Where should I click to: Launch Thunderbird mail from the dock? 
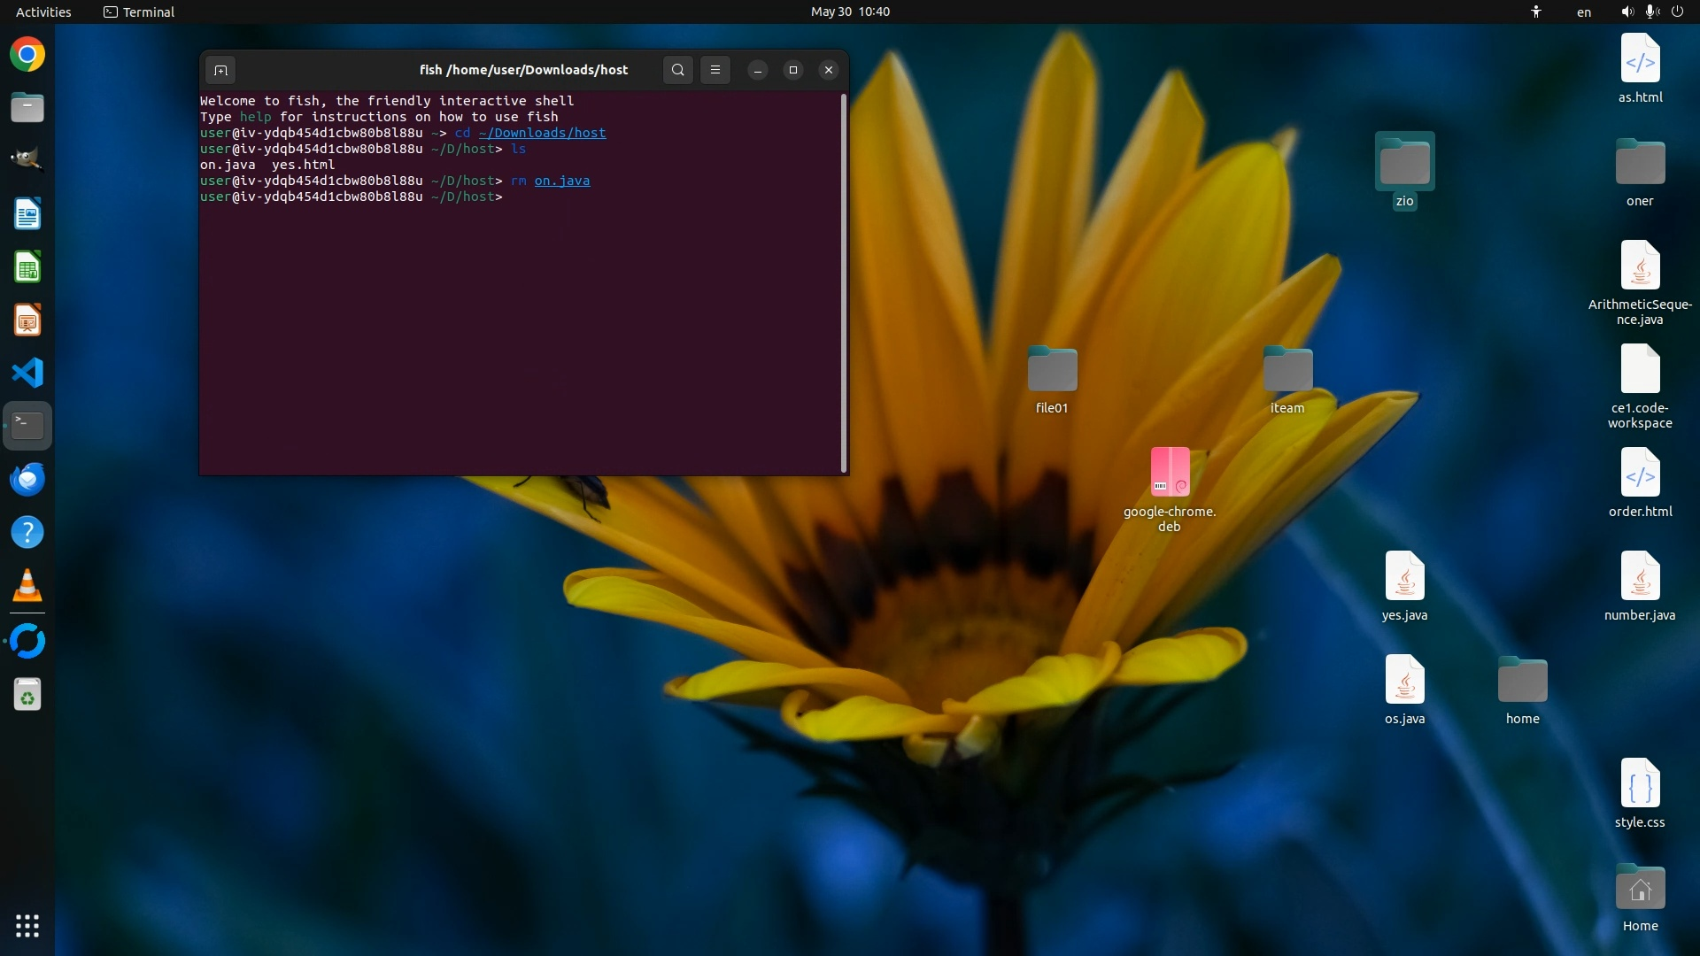27,479
